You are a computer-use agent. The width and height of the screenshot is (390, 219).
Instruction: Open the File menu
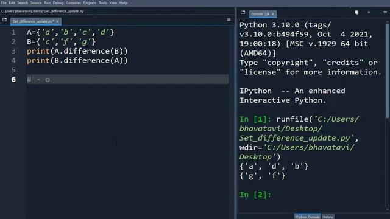click(x=4, y=2)
